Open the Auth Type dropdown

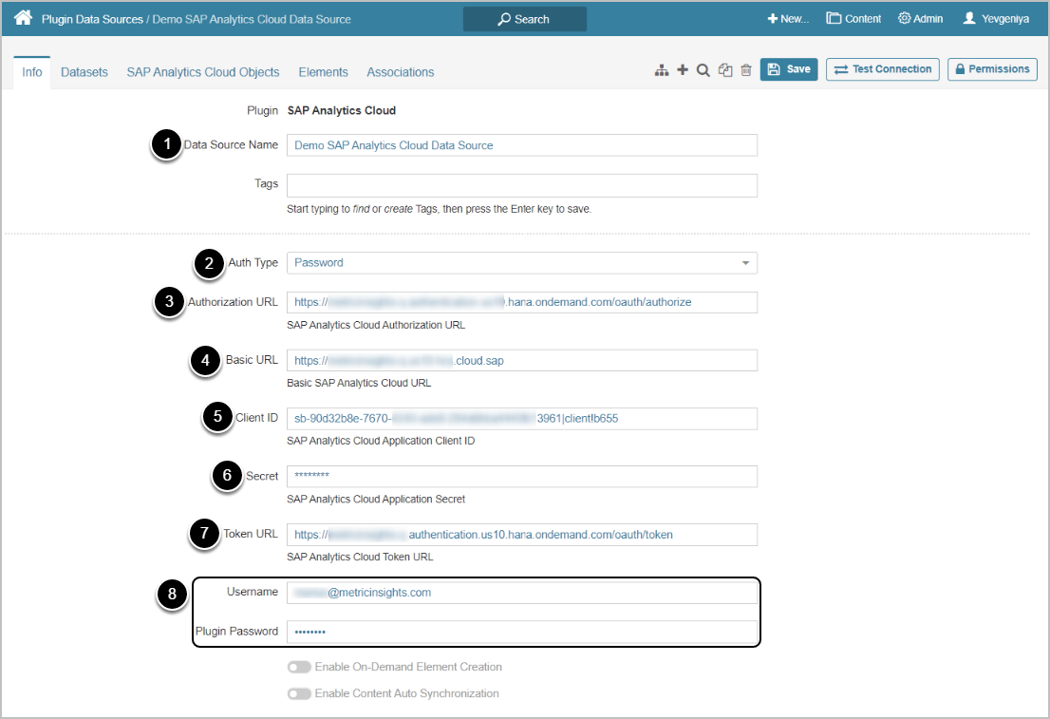click(521, 263)
